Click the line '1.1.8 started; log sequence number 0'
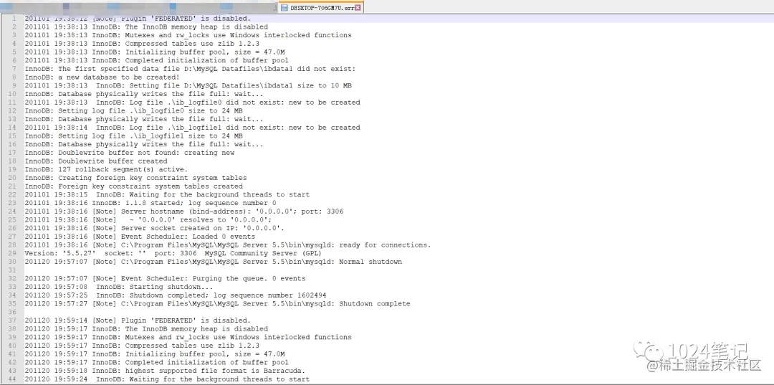Screen dimensions: 774x385 pyautogui.click(x=150, y=203)
